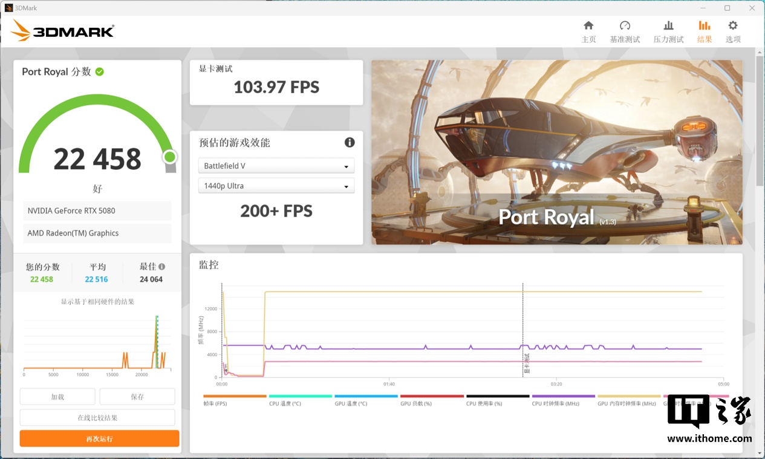This screenshot has width=765, height=459.
Task: Click the NVIDIA GeForce RTX 5080 entry
Action: [97, 210]
